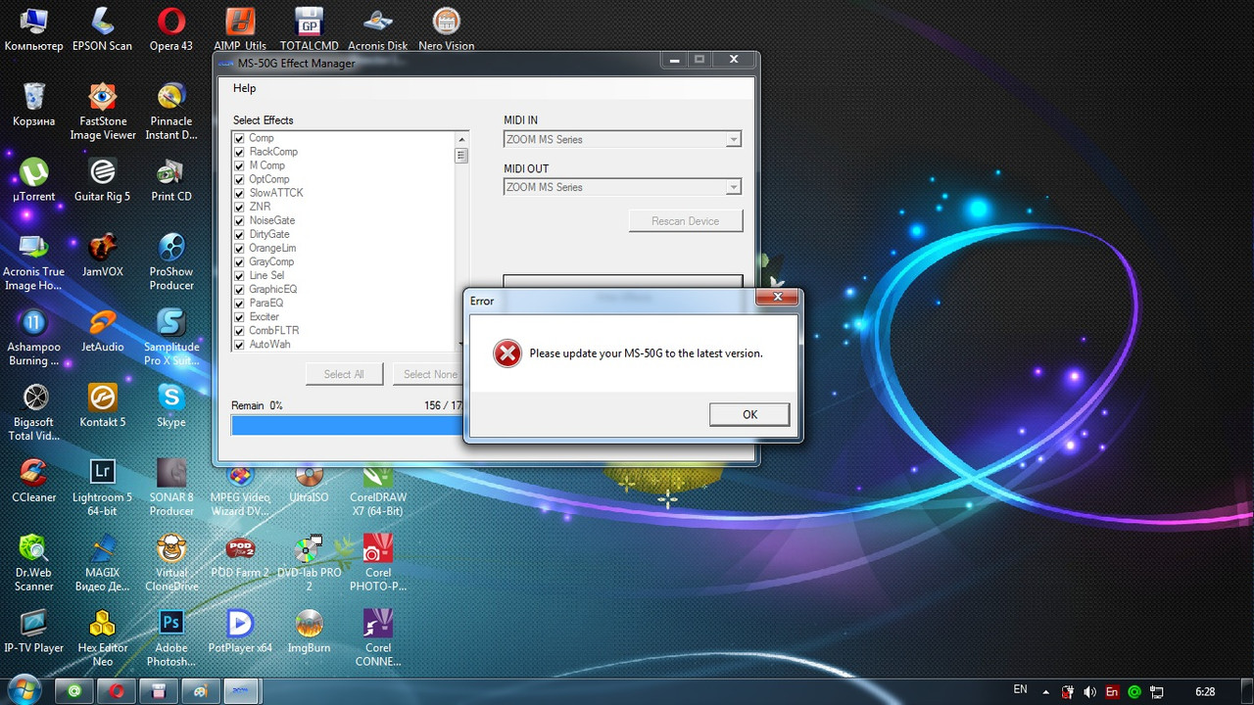Select the Exciter effect label
The width and height of the screenshot is (1254, 705).
pyautogui.click(x=264, y=316)
